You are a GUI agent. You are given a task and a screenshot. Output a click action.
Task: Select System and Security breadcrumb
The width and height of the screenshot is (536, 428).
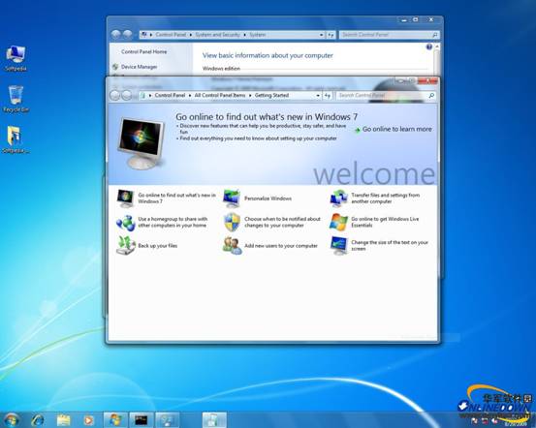tap(218, 35)
